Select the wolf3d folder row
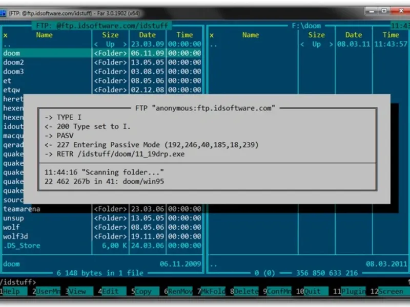 102,236
